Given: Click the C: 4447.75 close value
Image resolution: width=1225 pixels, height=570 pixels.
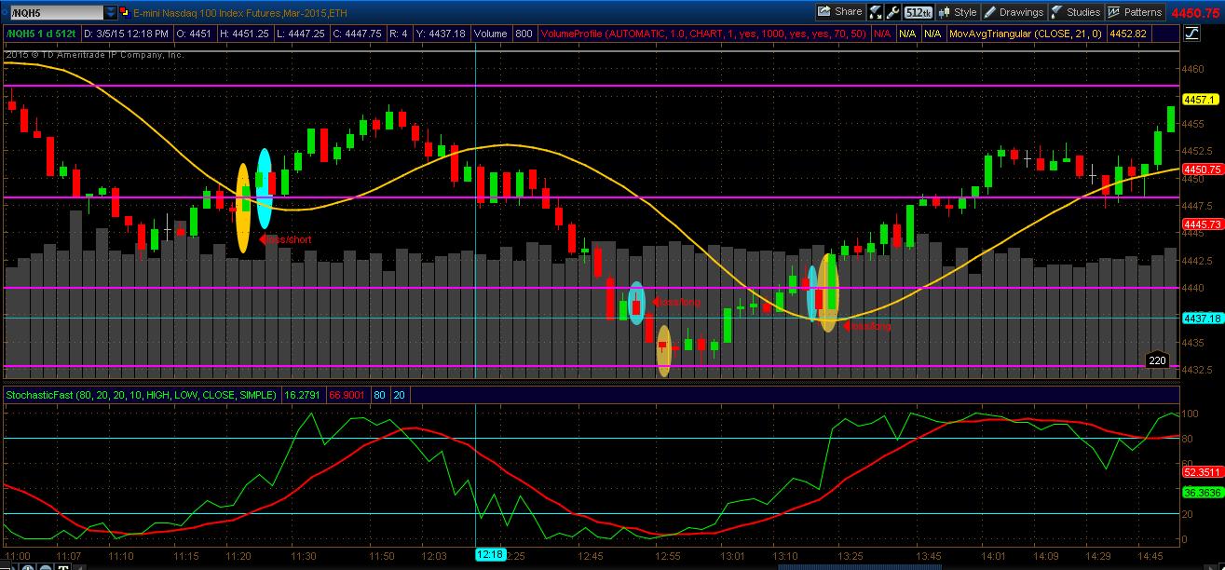Looking at the screenshot, I should pyautogui.click(x=361, y=34).
